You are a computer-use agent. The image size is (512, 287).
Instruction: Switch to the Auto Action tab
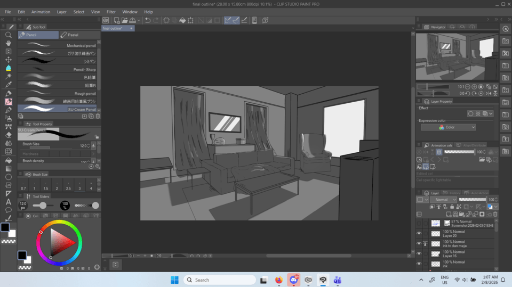coord(476,193)
